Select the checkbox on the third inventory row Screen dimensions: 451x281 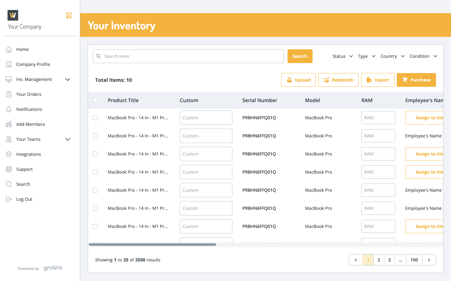(x=95, y=154)
